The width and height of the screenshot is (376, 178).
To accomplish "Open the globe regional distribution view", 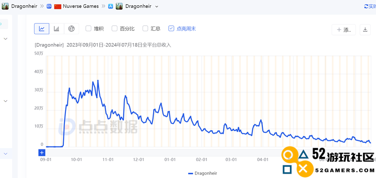I will click(x=71, y=29).
